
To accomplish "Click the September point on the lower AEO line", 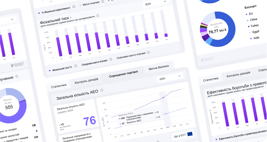I will coord(166,114).
